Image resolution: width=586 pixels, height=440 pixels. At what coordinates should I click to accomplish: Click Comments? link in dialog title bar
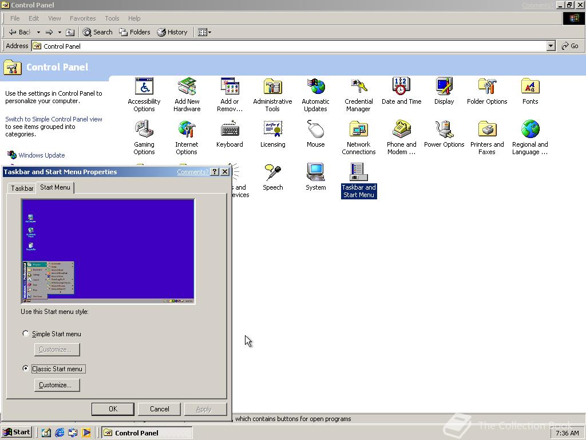tap(192, 172)
